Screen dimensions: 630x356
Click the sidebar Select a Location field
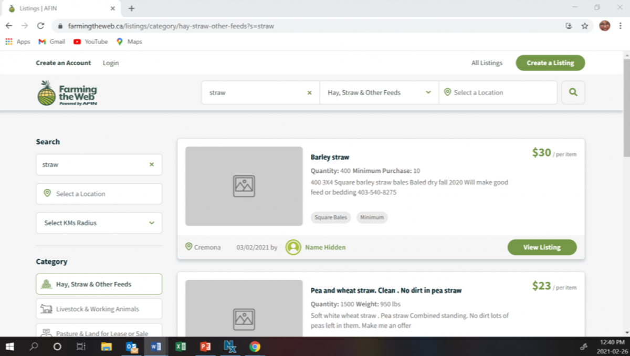pos(99,194)
